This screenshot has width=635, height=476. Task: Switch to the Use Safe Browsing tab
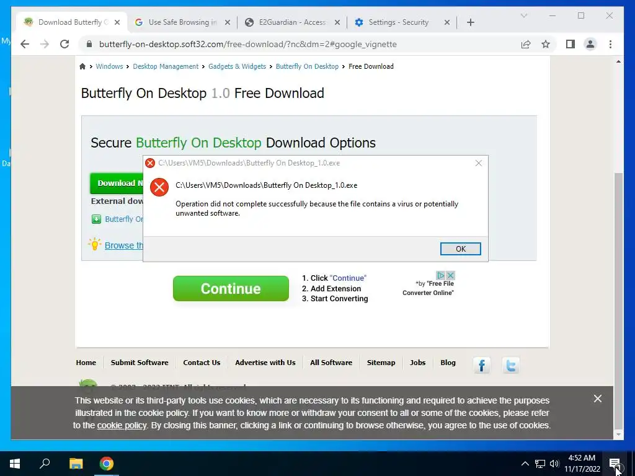pyautogui.click(x=182, y=22)
